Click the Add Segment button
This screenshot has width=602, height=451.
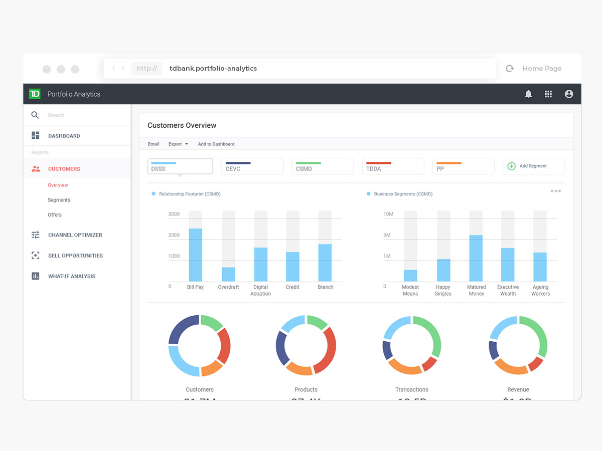tap(533, 166)
